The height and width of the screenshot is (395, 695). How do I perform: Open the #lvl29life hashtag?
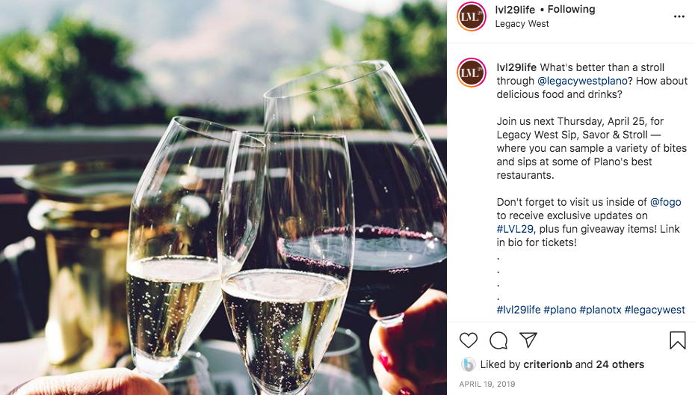[519, 310]
